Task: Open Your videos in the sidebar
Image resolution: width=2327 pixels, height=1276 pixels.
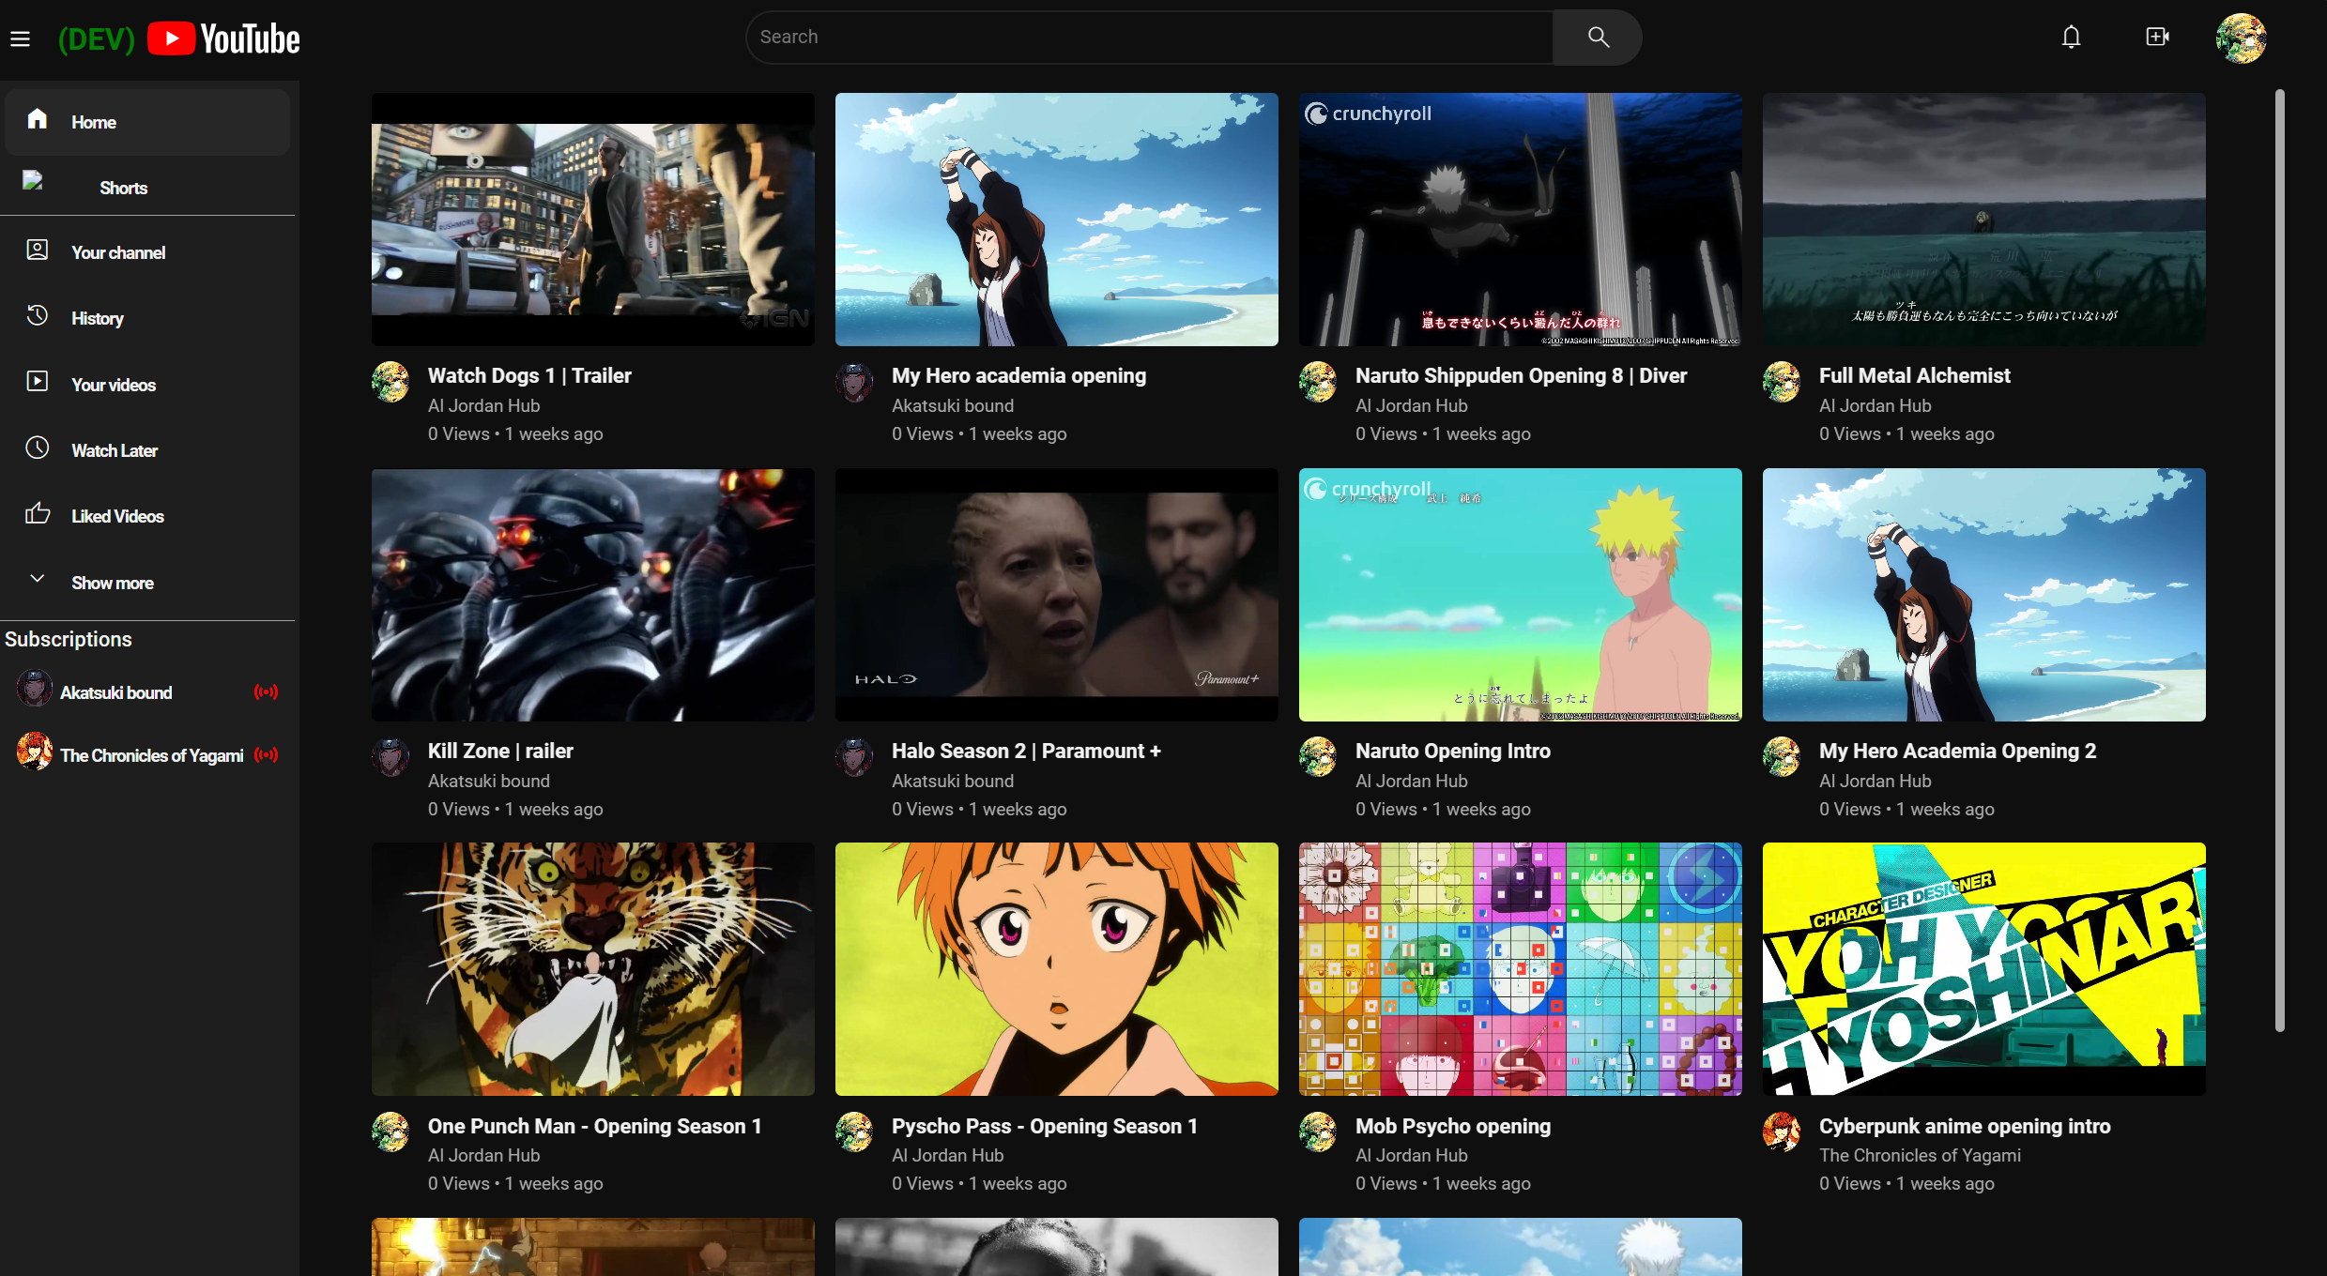Action: (x=114, y=385)
